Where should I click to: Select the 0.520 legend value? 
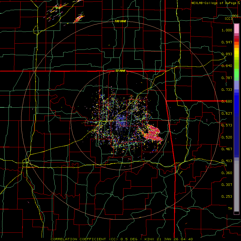[227, 137]
